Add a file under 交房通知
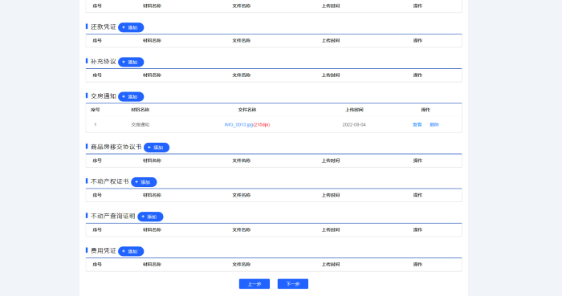This screenshot has height=296, width=562. (x=131, y=96)
